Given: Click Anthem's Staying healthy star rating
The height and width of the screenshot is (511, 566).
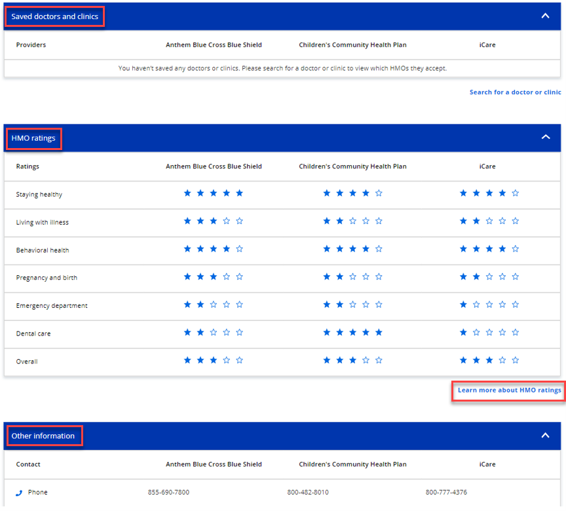Looking at the screenshot, I should click(214, 193).
